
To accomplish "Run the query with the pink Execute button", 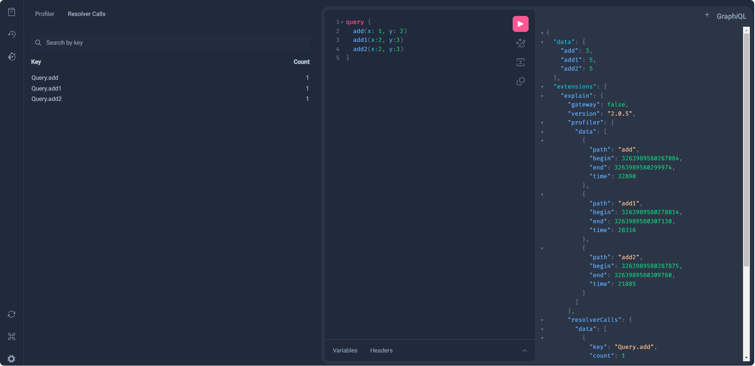I will click(x=520, y=24).
